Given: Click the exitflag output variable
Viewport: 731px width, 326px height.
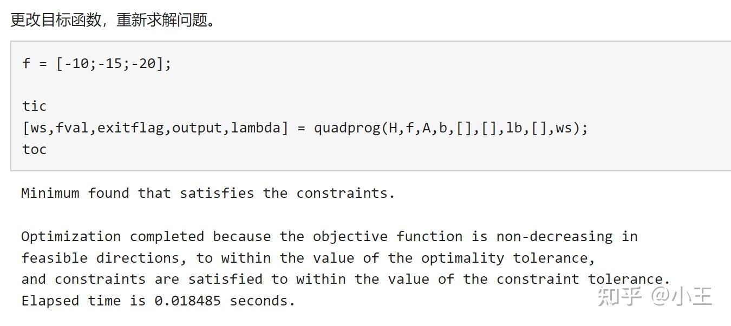Looking at the screenshot, I should (130, 128).
